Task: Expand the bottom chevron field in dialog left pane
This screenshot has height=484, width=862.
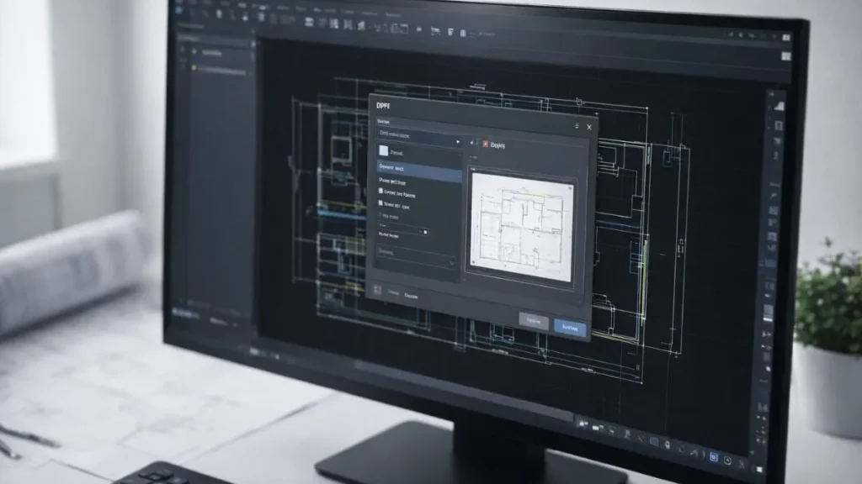Action: pos(416,257)
